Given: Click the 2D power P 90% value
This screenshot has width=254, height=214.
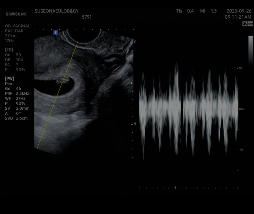Looking at the screenshot, I should 15,70.
